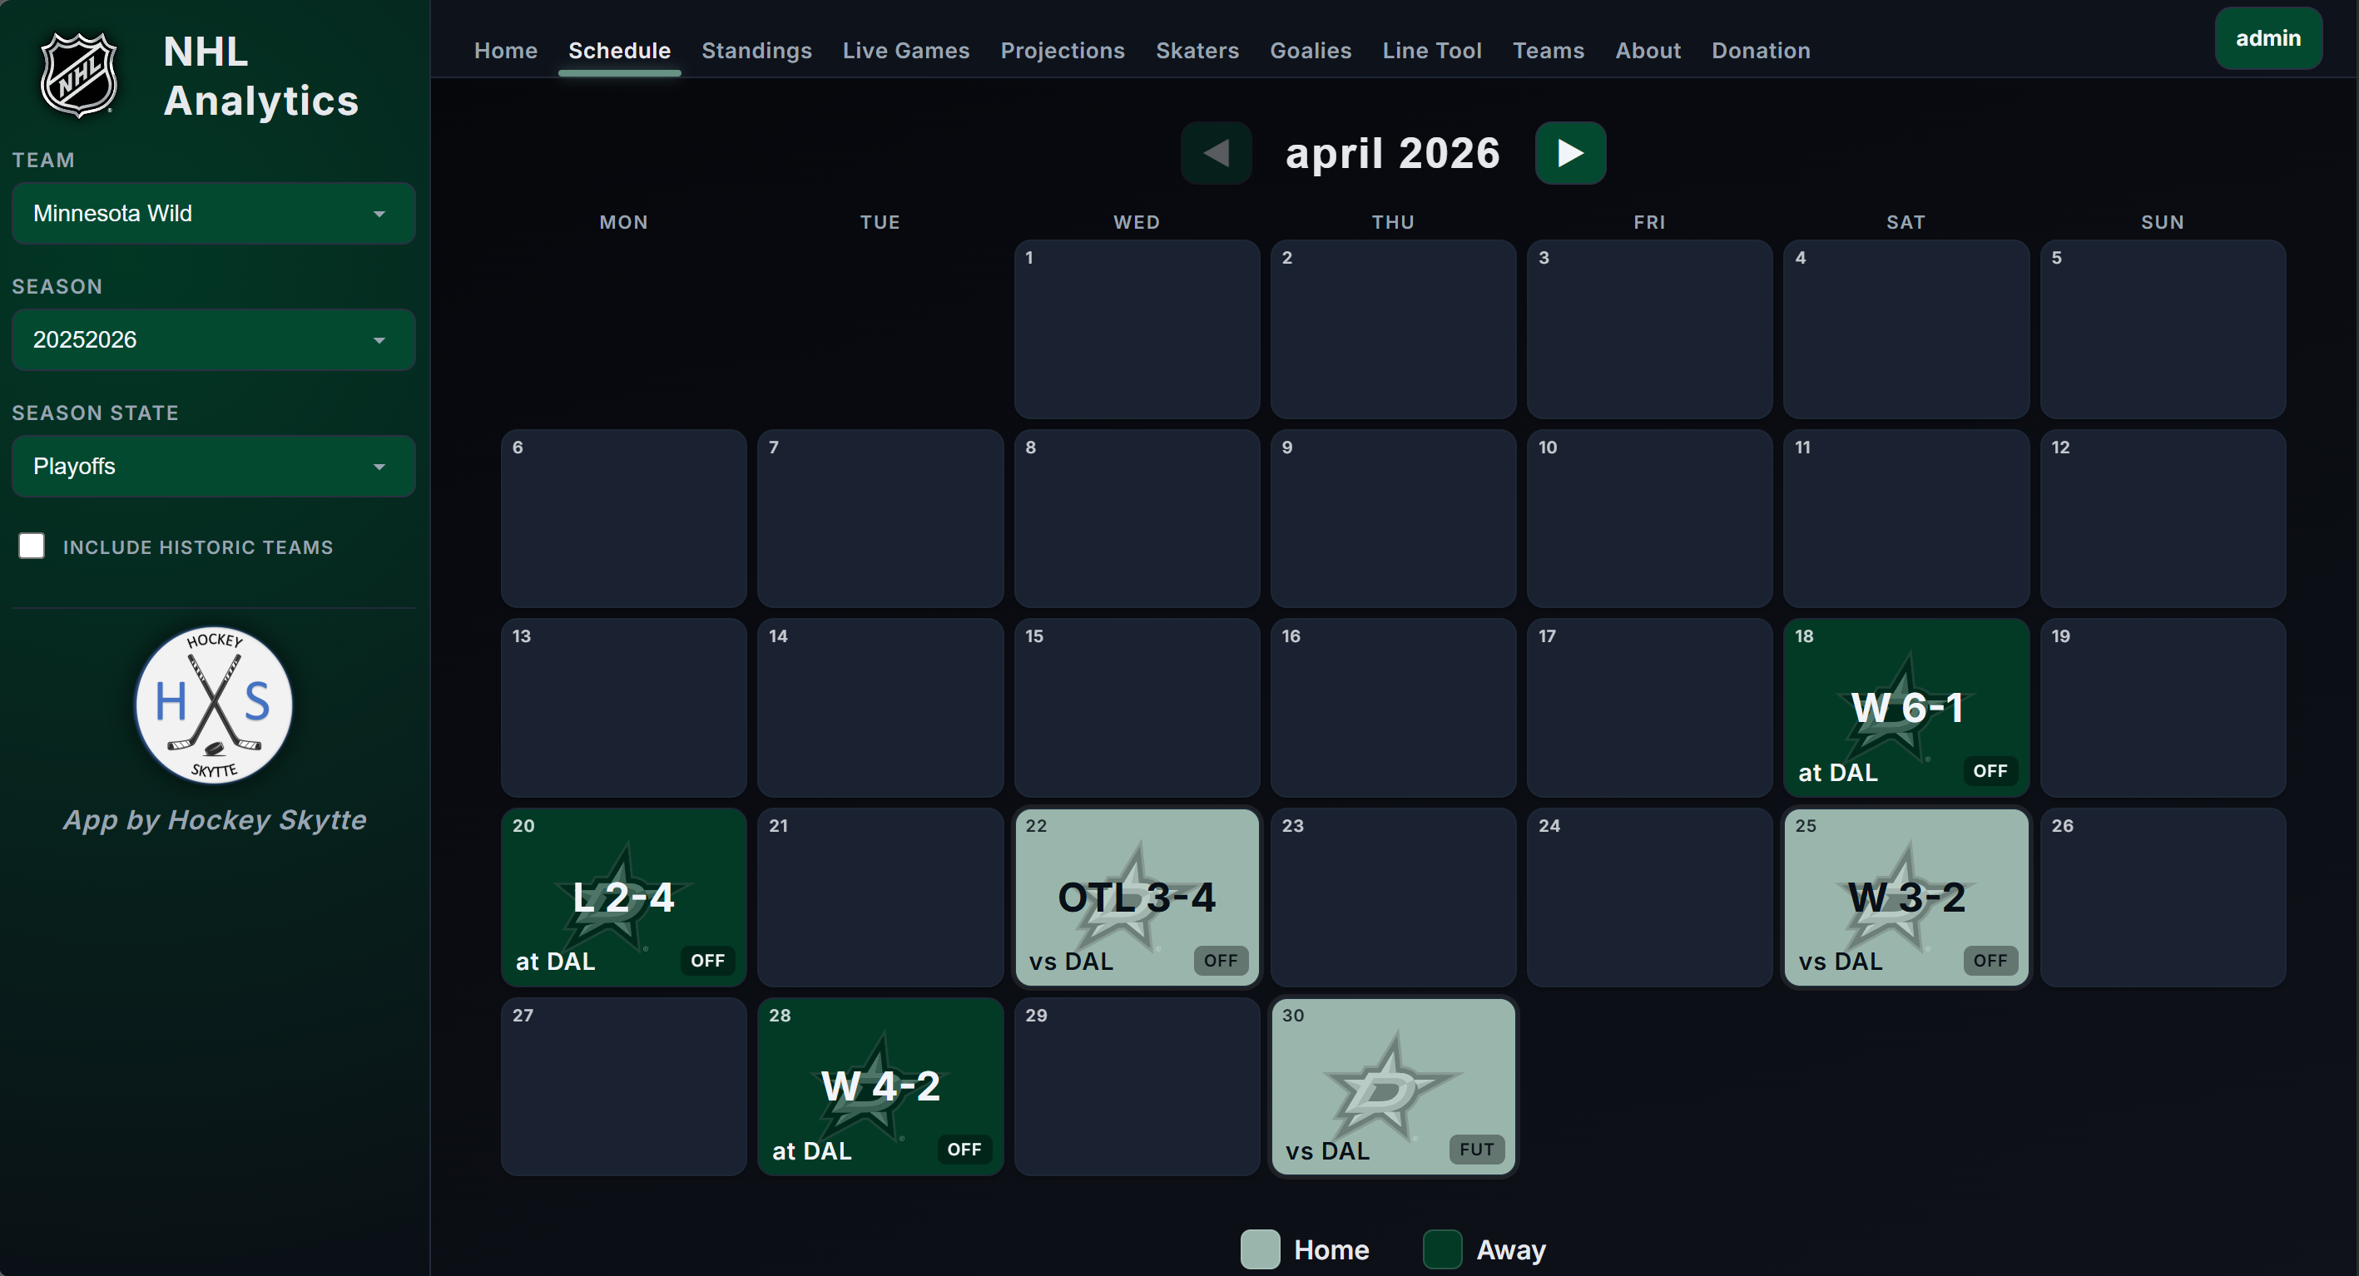Image resolution: width=2359 pixels, height=1276 pixels.
Task: Open the Line Tool tab
Action: pos(1431,51)
